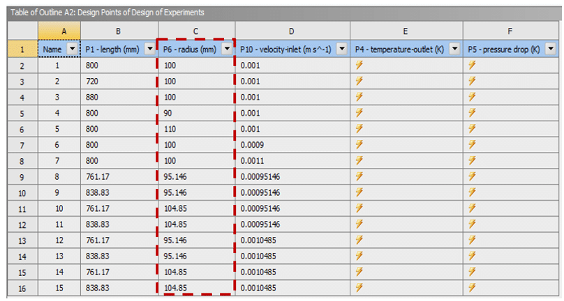The width and height of the screenshot is (564, 301).
Task: Select column A header
Action: [x=59, y=31]
